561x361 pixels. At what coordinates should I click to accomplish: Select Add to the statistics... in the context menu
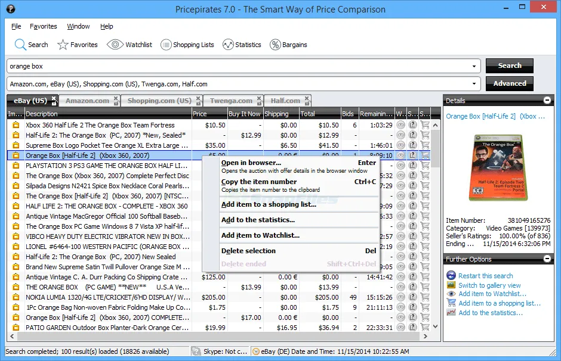point(299,220)
